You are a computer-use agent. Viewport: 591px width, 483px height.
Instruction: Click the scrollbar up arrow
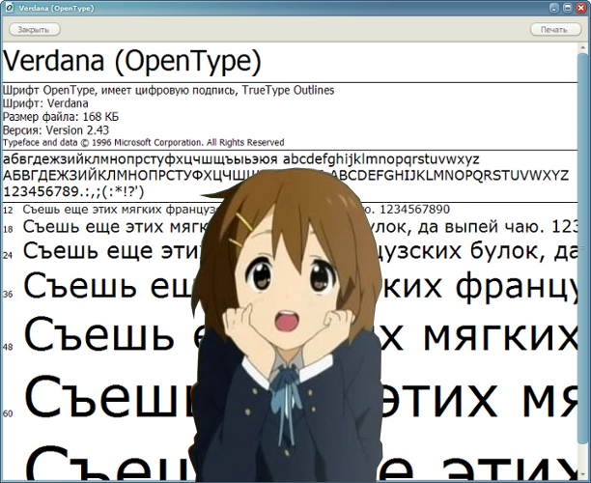tap(582, 47)
